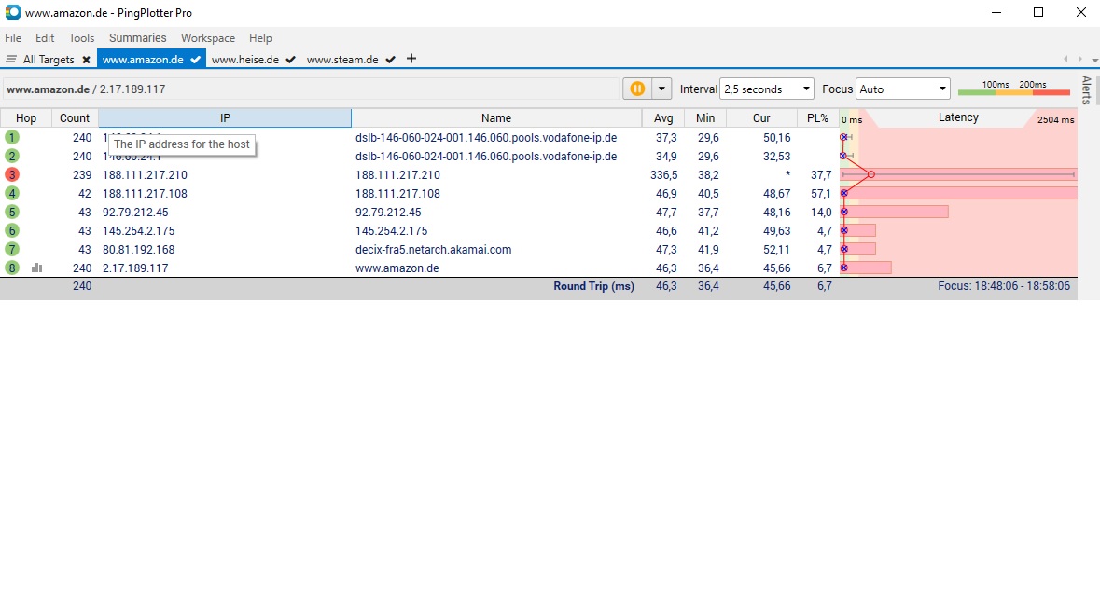Click www.amazon.de in the Name column
Viewport: 1100px width, 604px height.
tap(397, 268)
